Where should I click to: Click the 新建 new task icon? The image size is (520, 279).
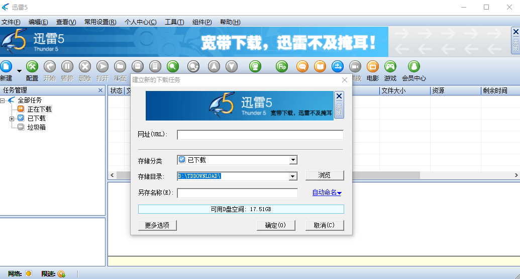(6, 67)
